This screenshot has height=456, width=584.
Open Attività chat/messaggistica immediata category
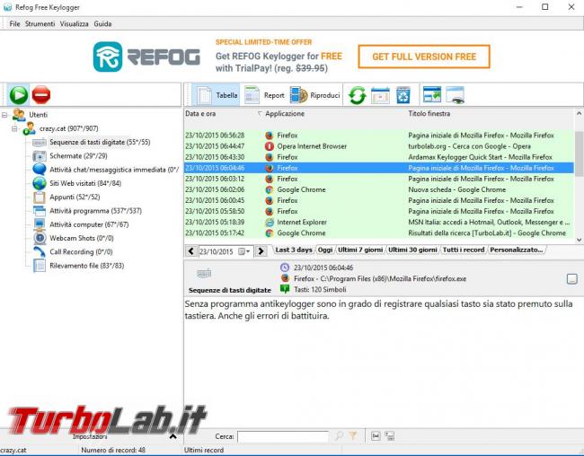(x=114, y=170)
